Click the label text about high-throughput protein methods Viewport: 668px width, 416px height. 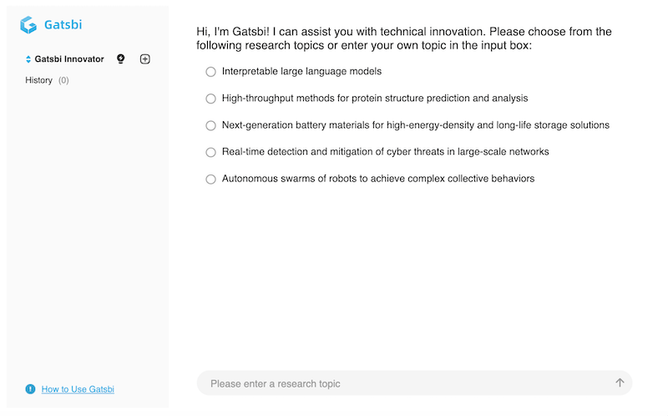coord(375,99)
